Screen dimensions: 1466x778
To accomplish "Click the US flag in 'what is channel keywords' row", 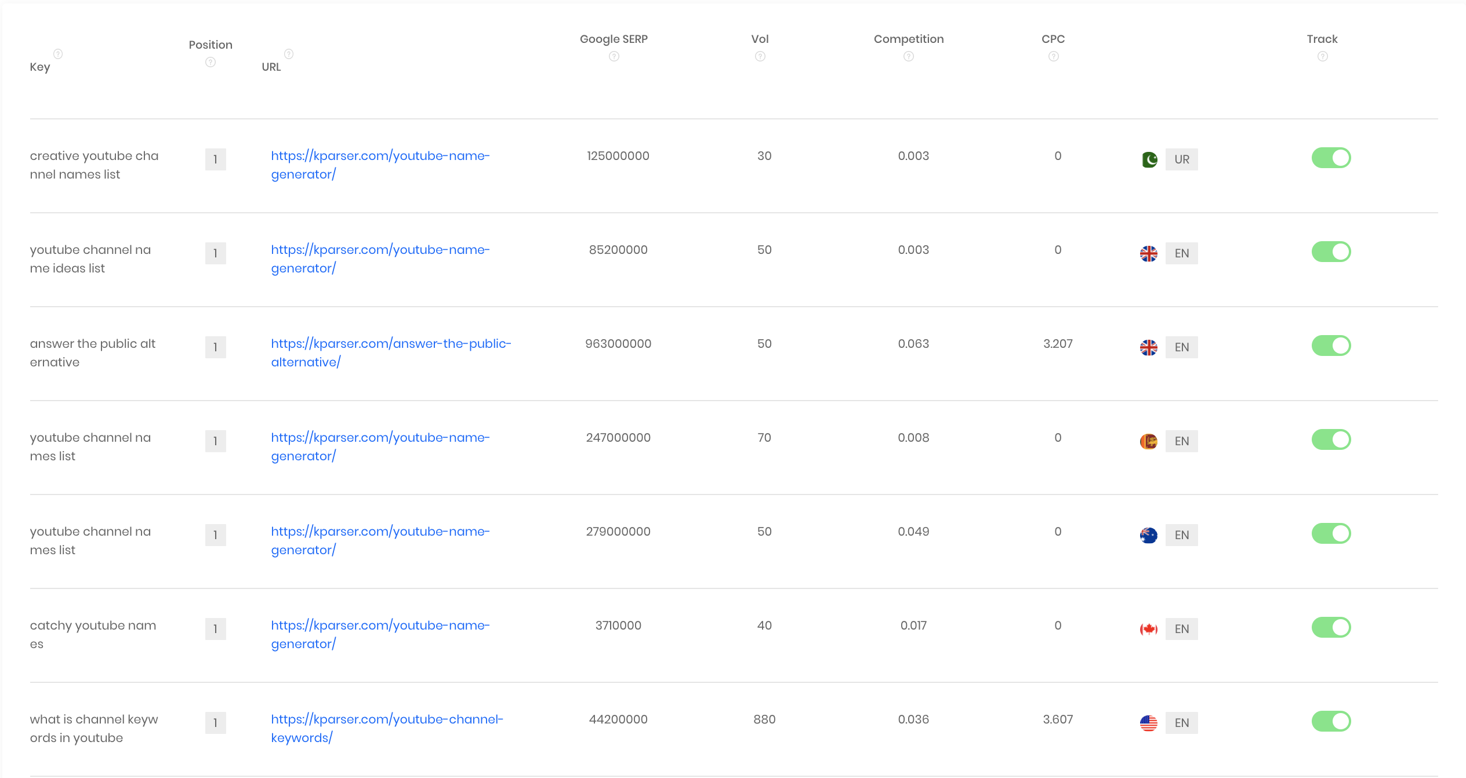I will pyautogui.click(x=1149, y=723).
